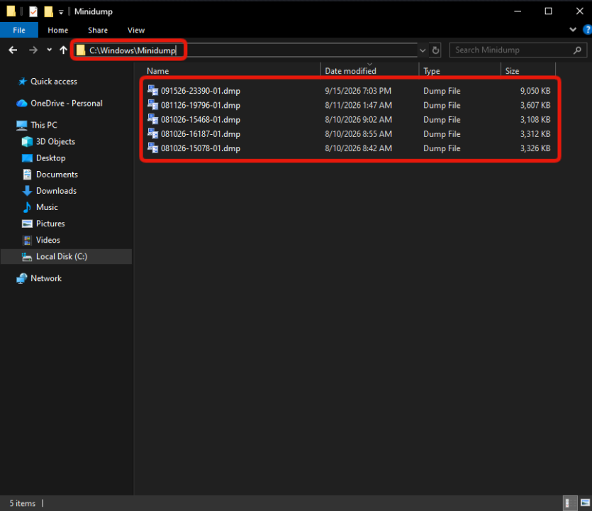Expand the address bar history dropdown
592x511 pixels.
coord(423,50)
